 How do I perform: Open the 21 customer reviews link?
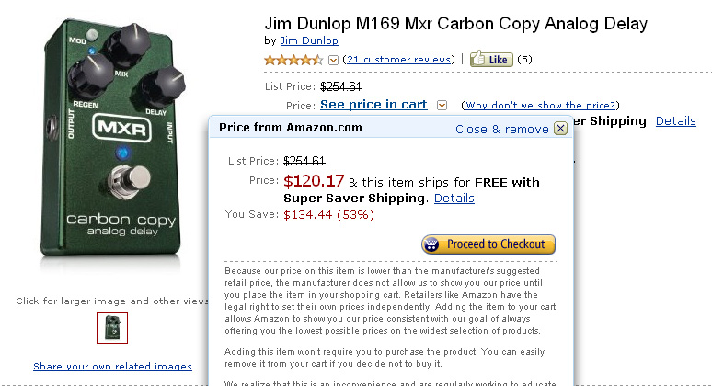click(x=398, y=60)
